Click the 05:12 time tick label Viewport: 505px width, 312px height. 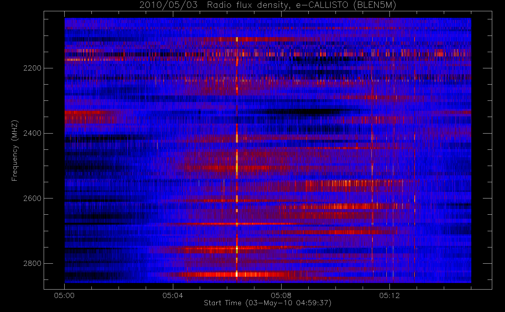390,295
